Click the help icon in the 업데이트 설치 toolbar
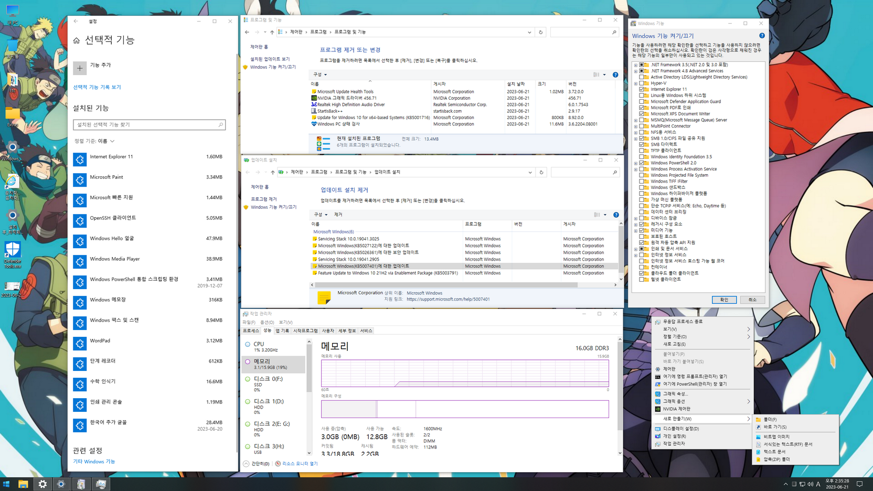873x491 pixels. click(x=616, y=215)
